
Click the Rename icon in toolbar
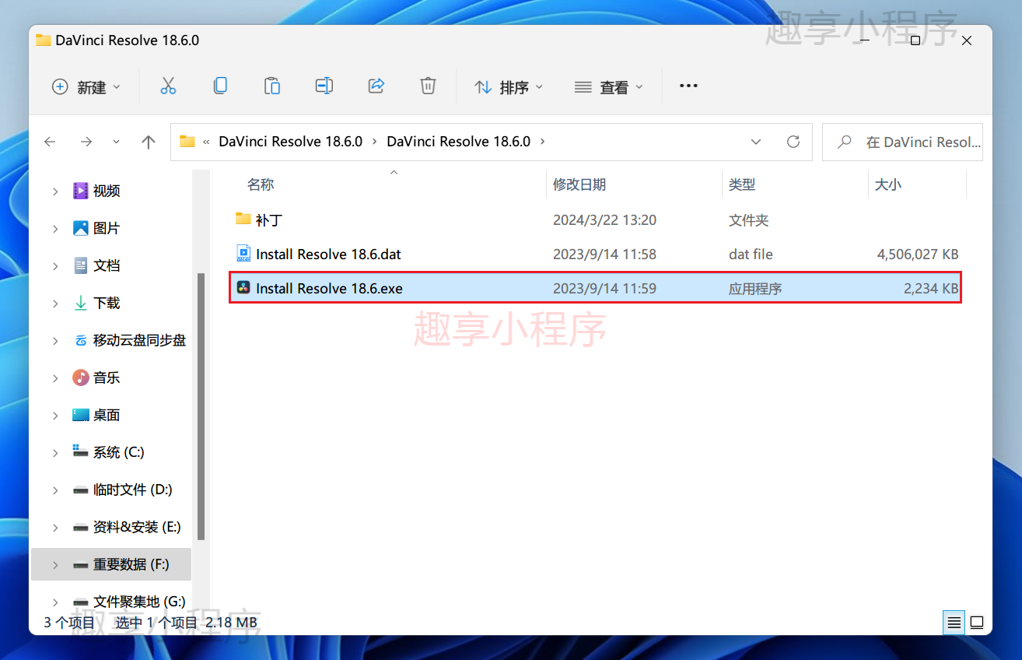(324, 86)
